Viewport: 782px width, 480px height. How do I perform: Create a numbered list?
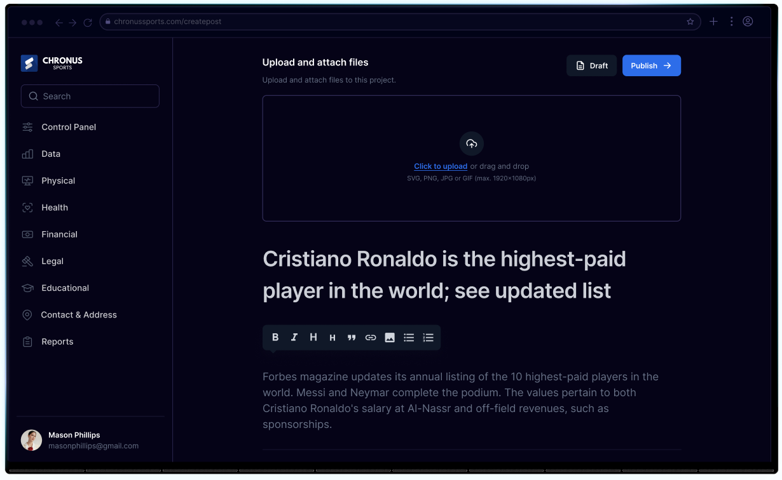point(428,338)
